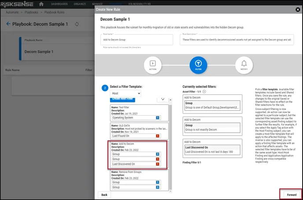Click the Create Host Filter button

[x=122, y=99]
